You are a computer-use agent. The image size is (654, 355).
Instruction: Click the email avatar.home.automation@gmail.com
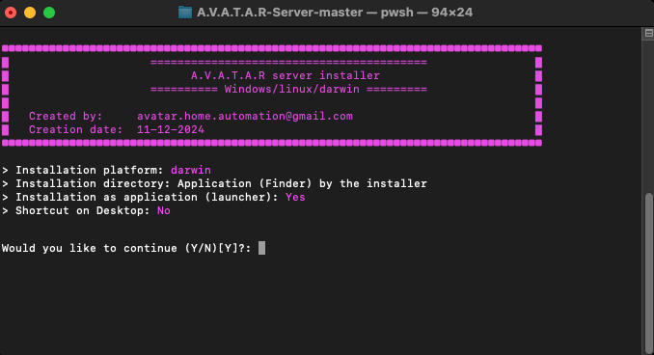point(245,116)
